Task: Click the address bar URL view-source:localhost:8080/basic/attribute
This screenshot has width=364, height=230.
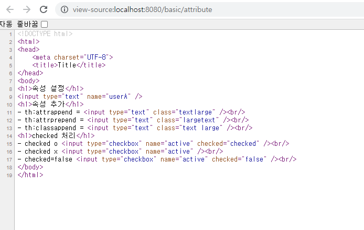Action: click(142, 9)
